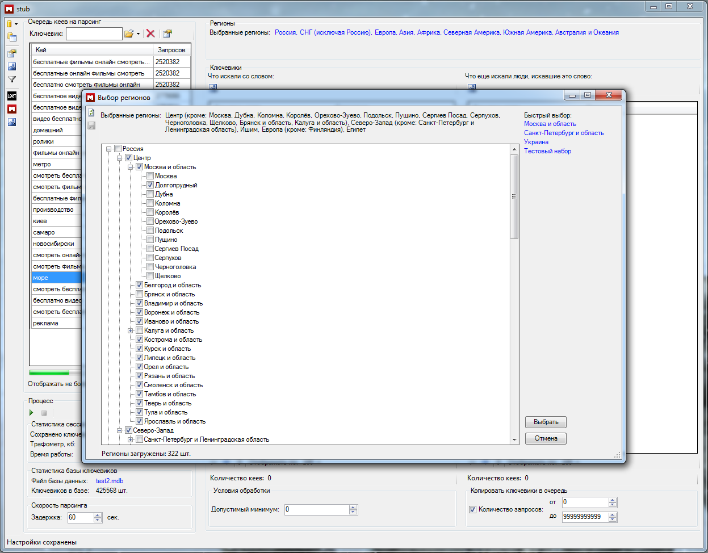Click the Тестовый набор quick selection link
The height and width of the screenshot is (553, 708).
pos(547,151)
